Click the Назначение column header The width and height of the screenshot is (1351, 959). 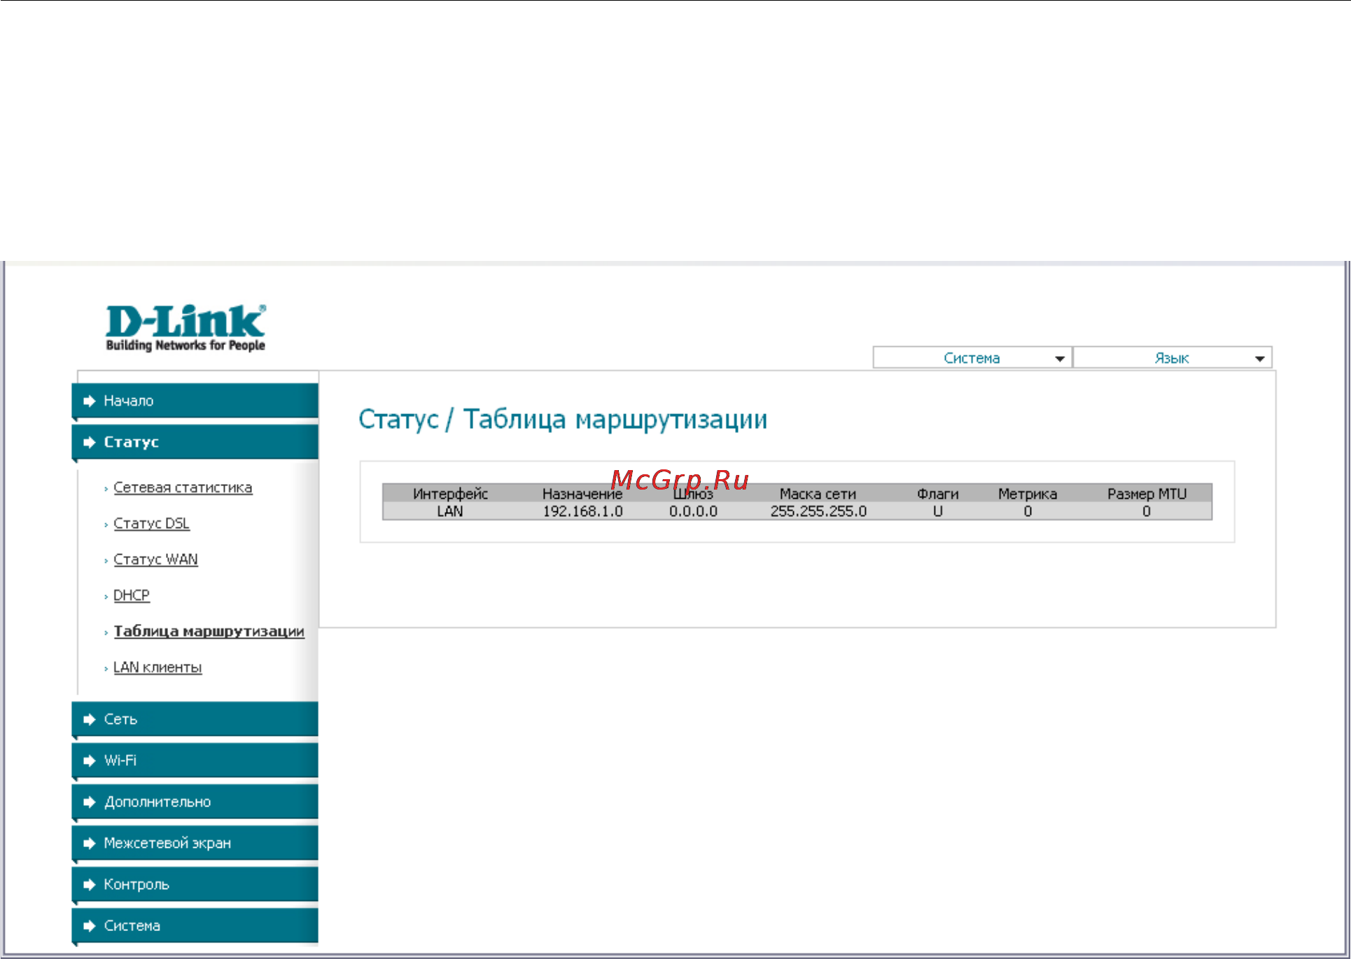582,493
